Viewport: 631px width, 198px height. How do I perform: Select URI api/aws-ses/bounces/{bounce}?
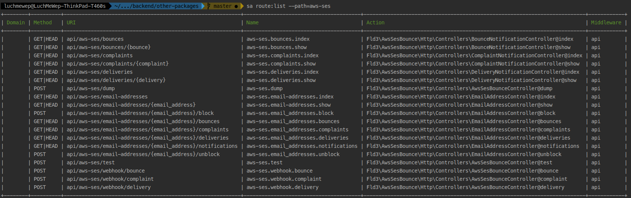109,47
